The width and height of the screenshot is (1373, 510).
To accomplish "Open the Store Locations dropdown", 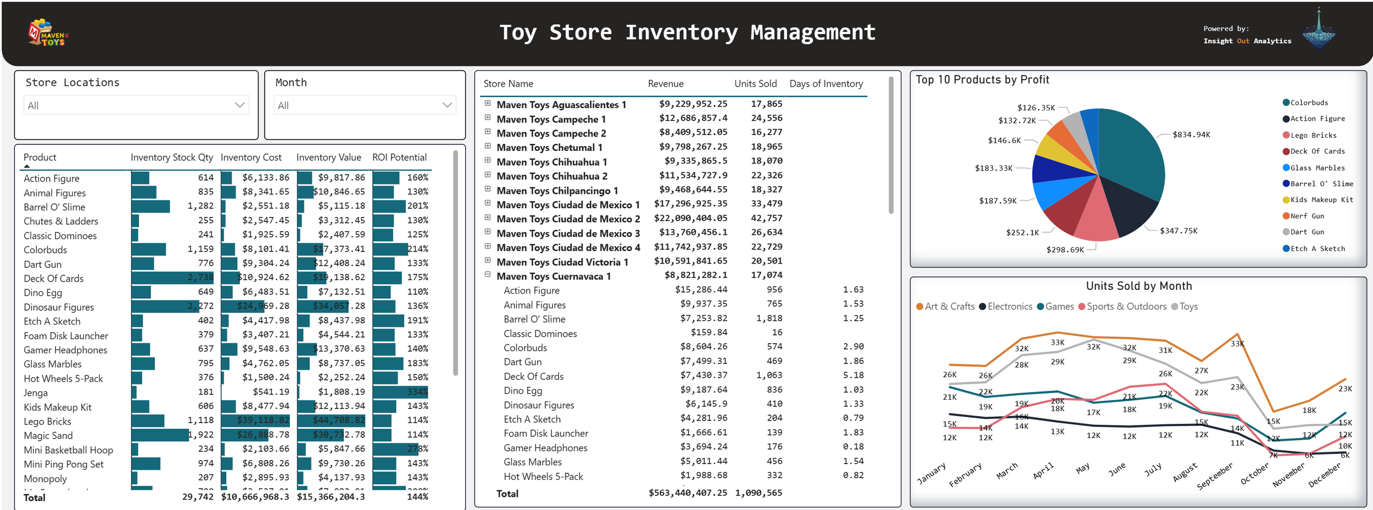I will coord(136,105).
